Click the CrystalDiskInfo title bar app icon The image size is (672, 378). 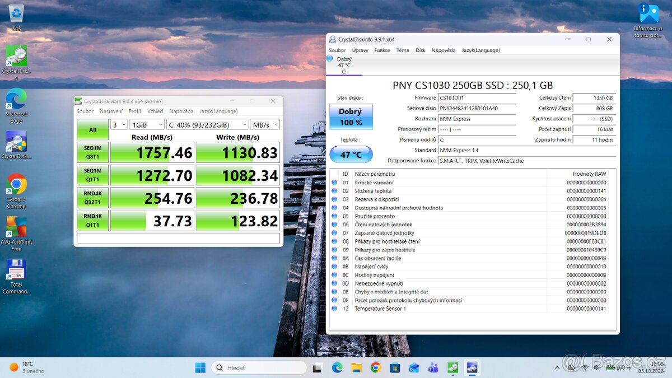(333, 39)
